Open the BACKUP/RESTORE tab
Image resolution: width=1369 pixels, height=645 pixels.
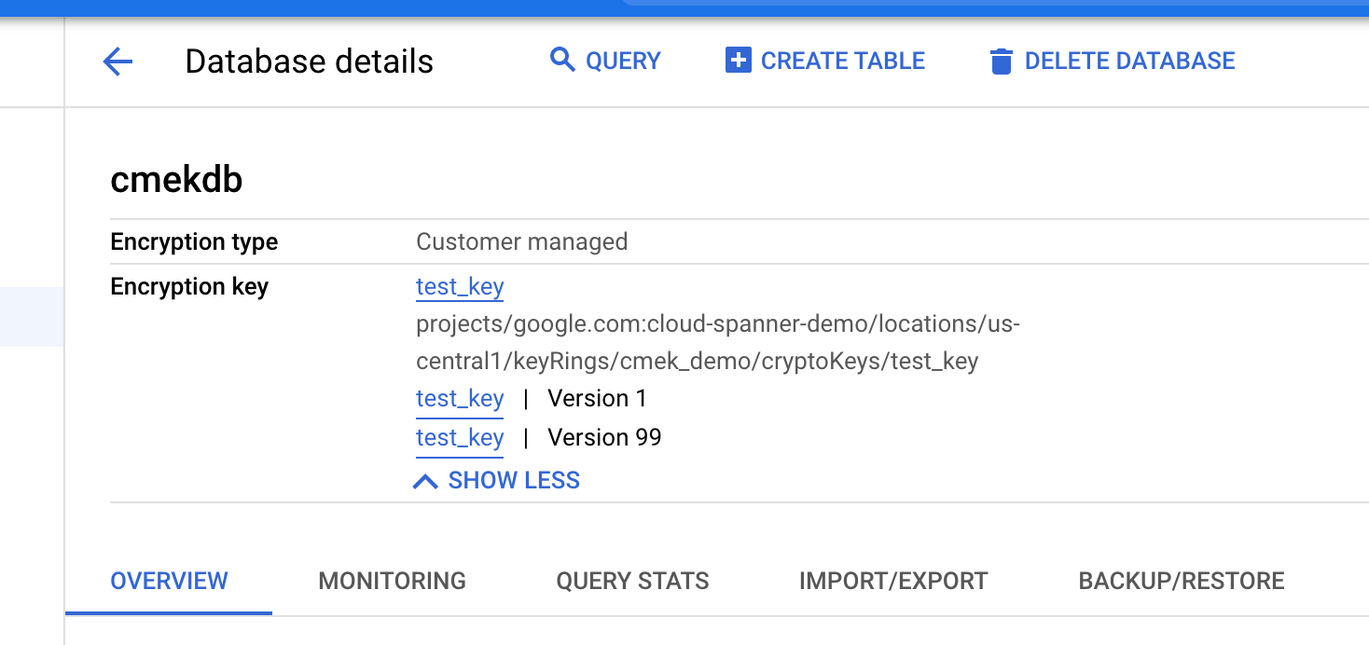point(1182,581)
